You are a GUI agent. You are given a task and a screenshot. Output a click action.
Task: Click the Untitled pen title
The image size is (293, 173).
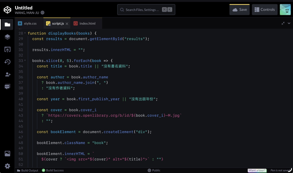(23, 8)
